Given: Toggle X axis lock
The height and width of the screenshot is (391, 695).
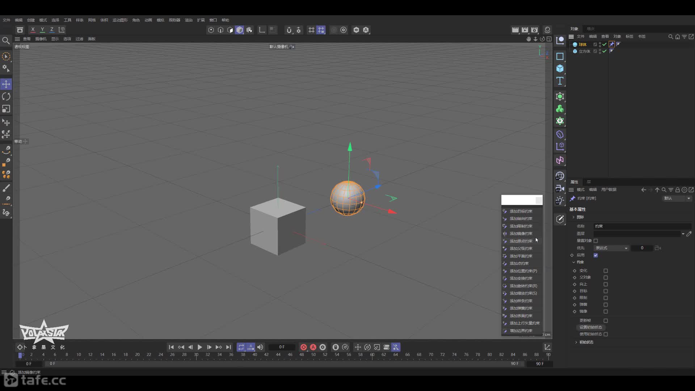Looking at the screenshot, I should pos(33,30).
